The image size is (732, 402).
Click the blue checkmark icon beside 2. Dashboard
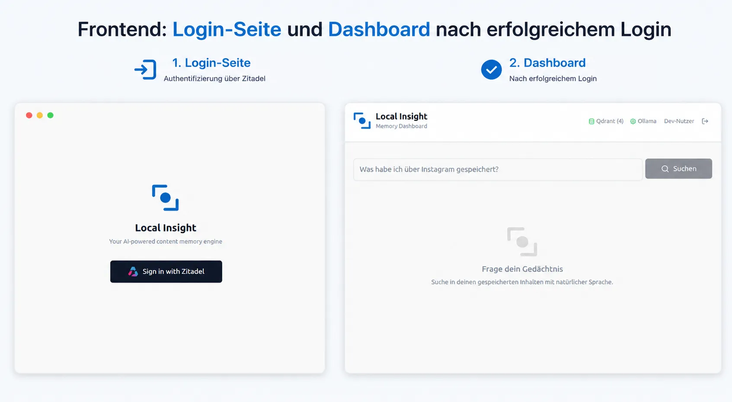pos(491,70)
